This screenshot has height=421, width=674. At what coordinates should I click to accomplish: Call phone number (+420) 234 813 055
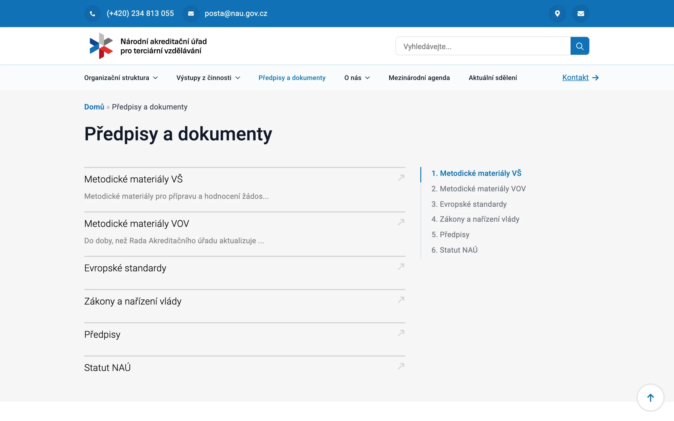click(140, 13)
